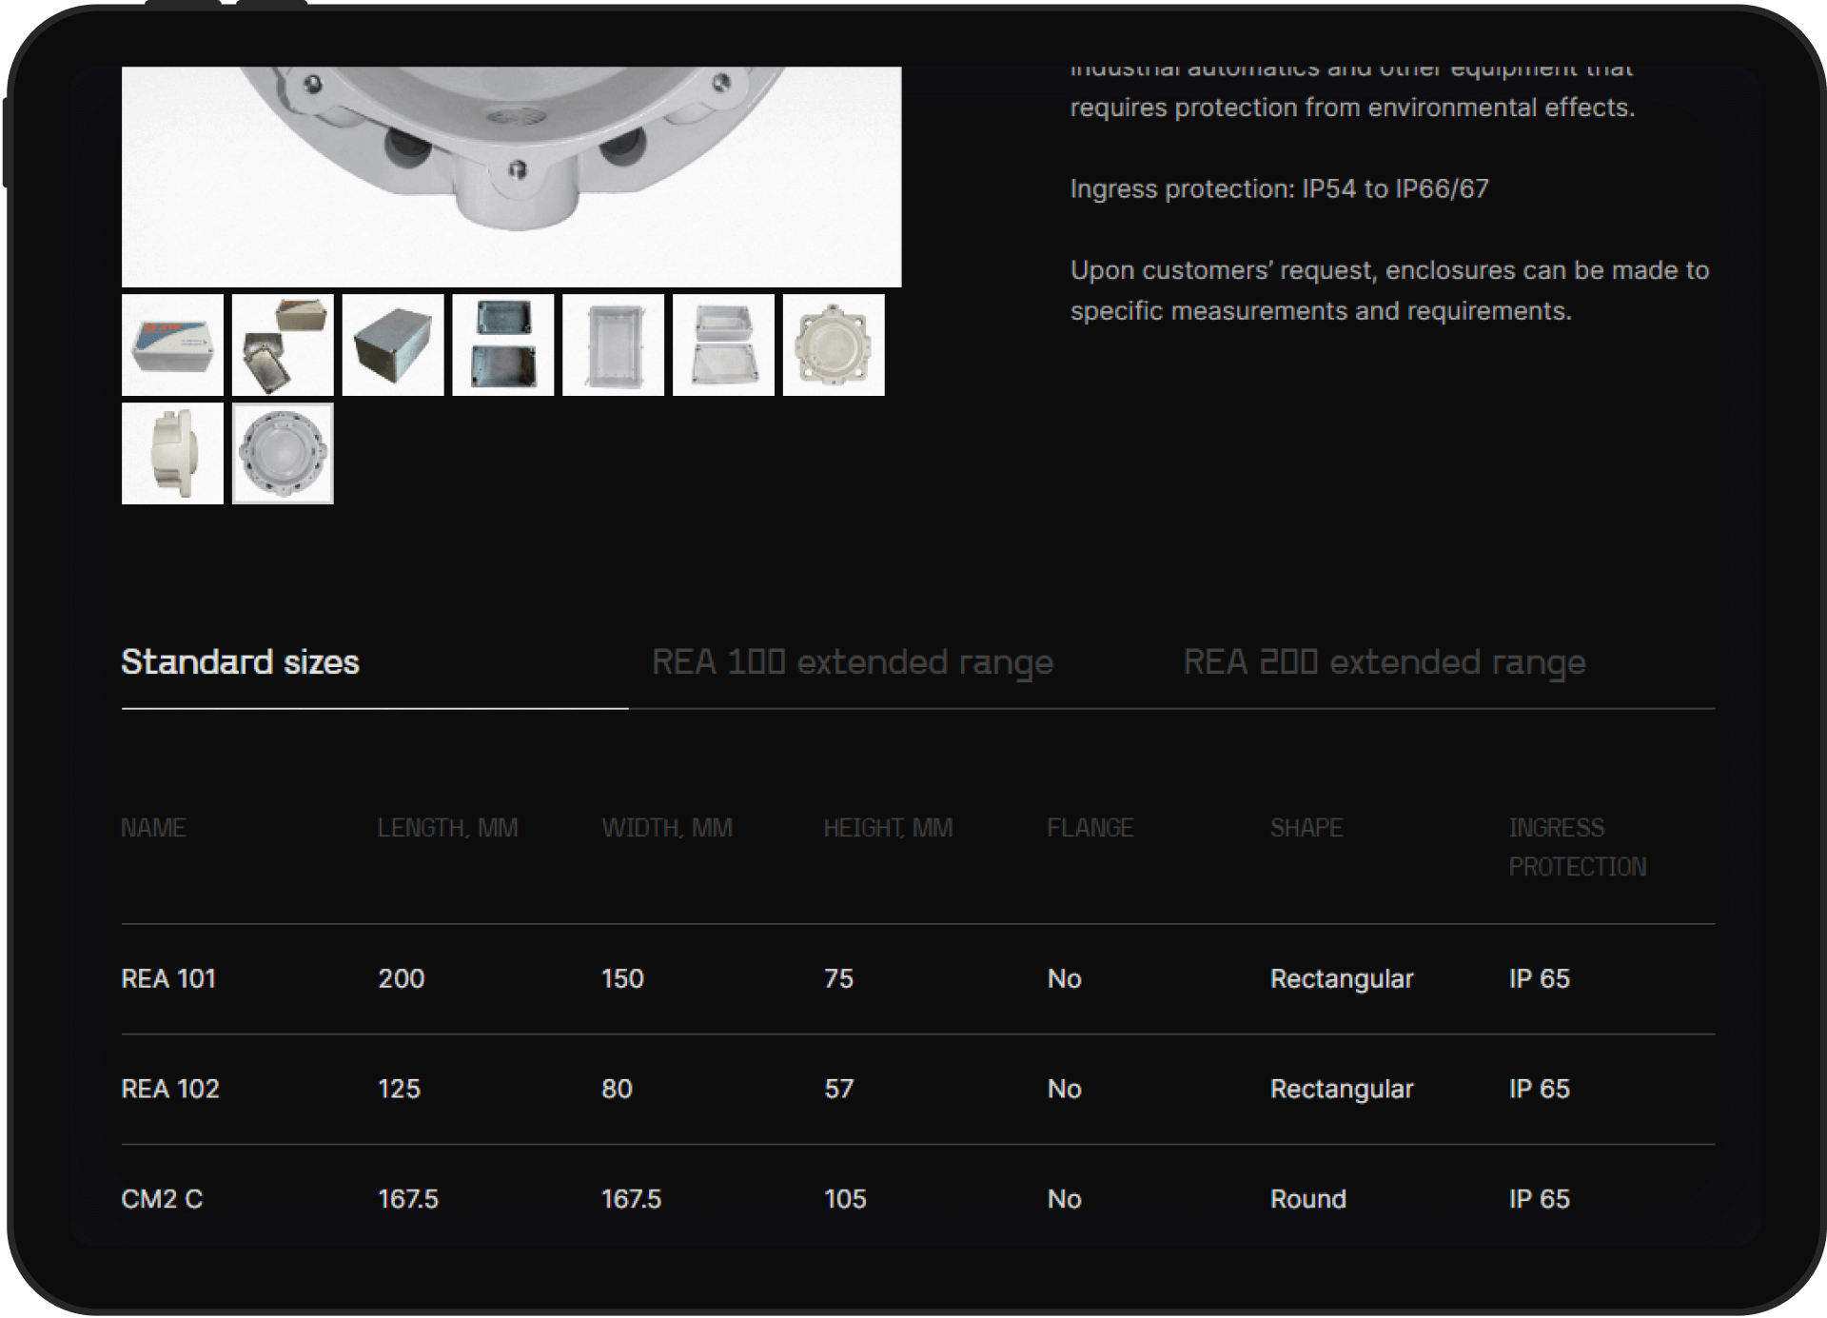
Task: Select thumbnail of white box with lid
Action: tap(723, 344)
